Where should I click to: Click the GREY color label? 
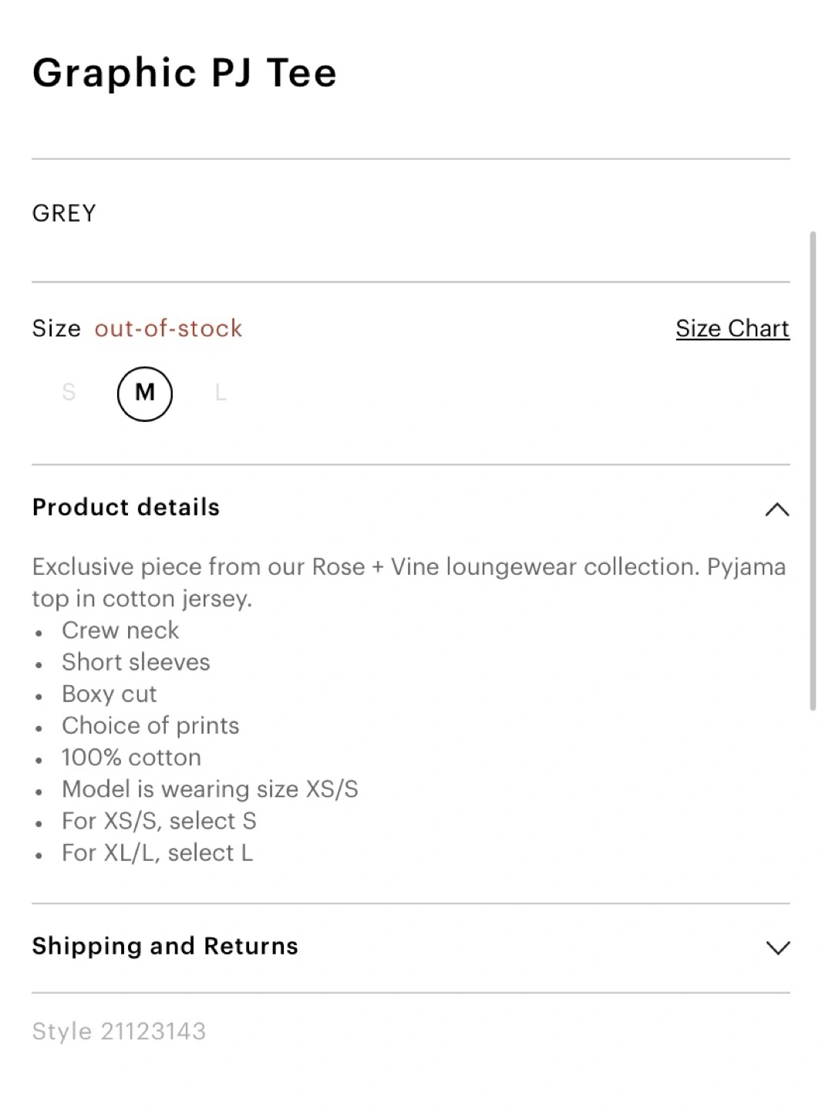(x=64, y=213)
